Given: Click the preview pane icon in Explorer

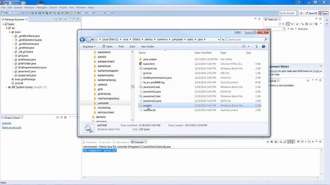Looking at the screenshot, I should 256,47.
